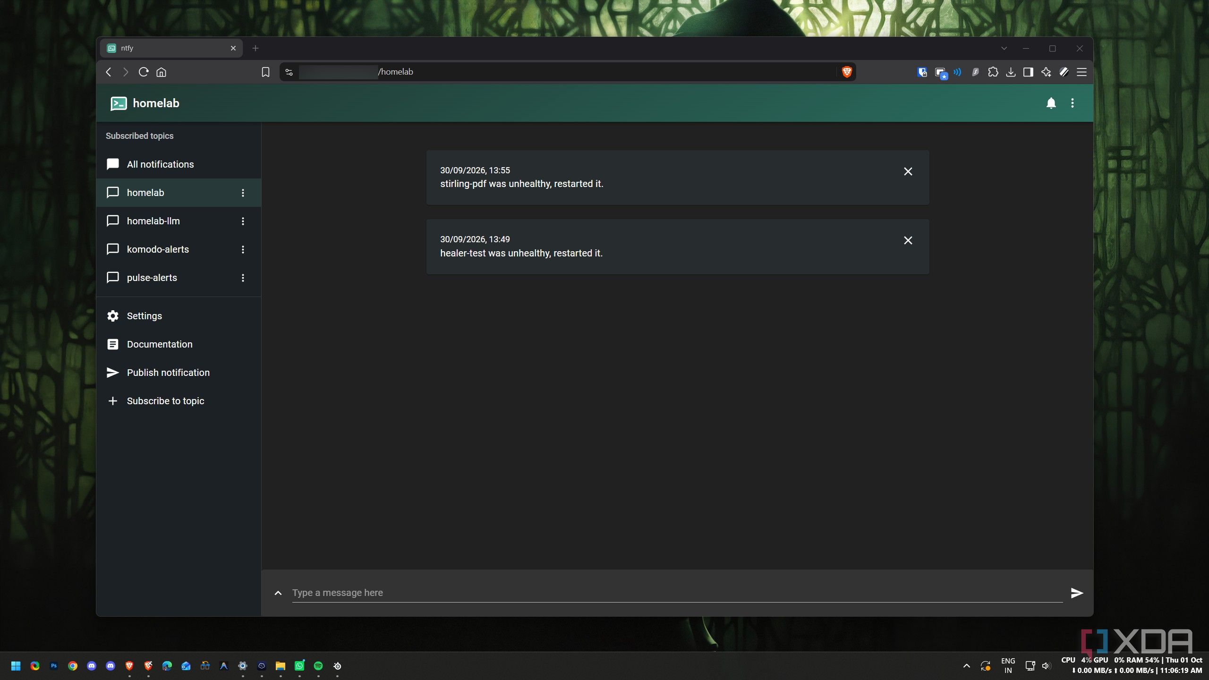Show All notifications in sidebar
This screenshot has width=1209, height=680.
coord(179,164)
